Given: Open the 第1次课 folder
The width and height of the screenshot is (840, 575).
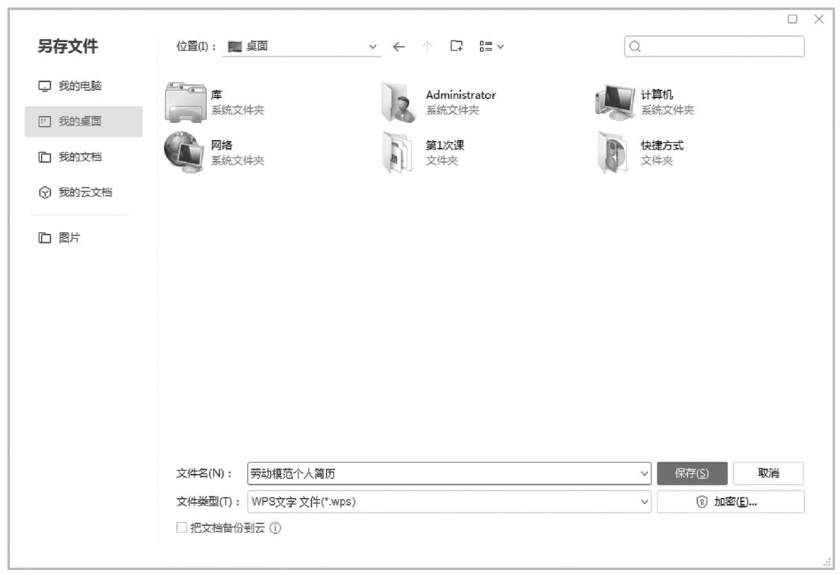Looking at the screenshot, I should click(x=398, y=153).
